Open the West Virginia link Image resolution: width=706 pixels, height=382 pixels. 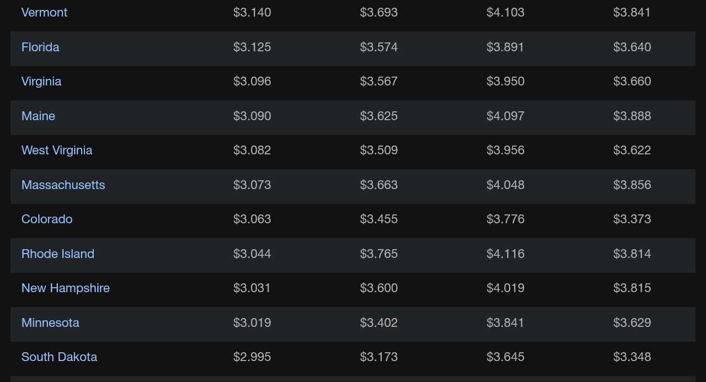click(57, 150)
